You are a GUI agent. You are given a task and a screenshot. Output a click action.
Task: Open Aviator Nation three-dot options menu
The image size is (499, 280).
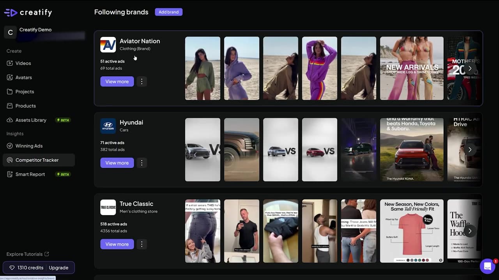coord(142,81)
